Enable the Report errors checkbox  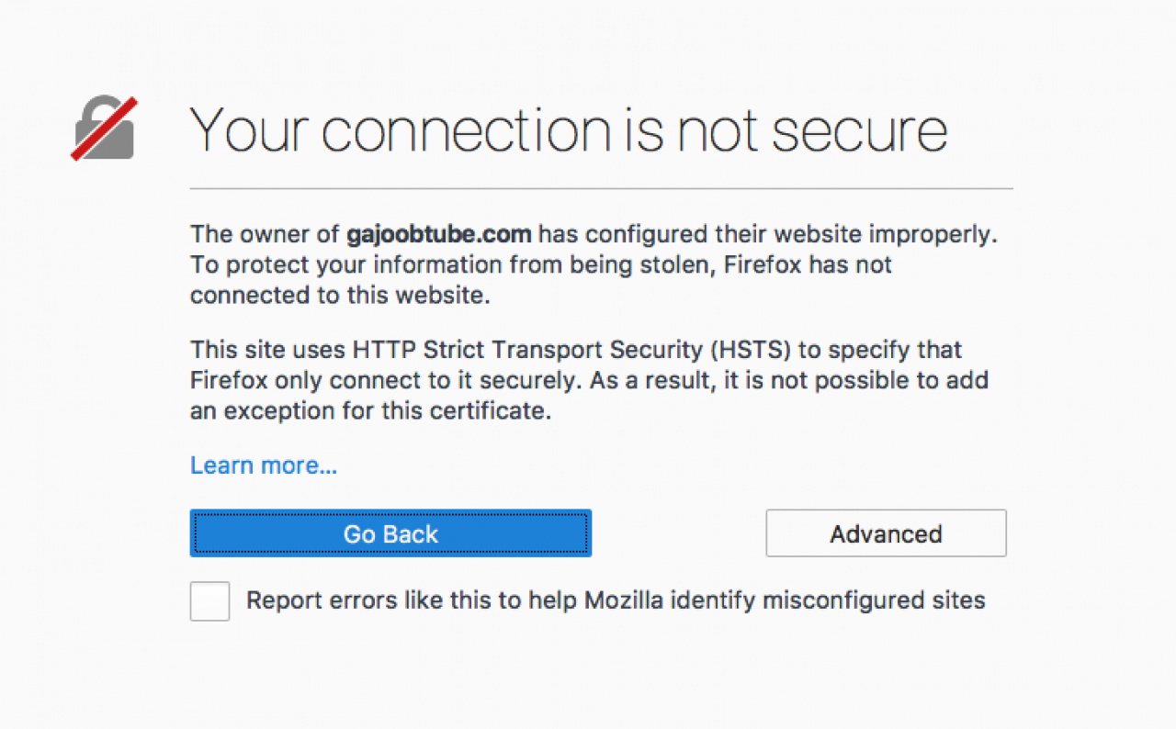click(x=209, y=601)
